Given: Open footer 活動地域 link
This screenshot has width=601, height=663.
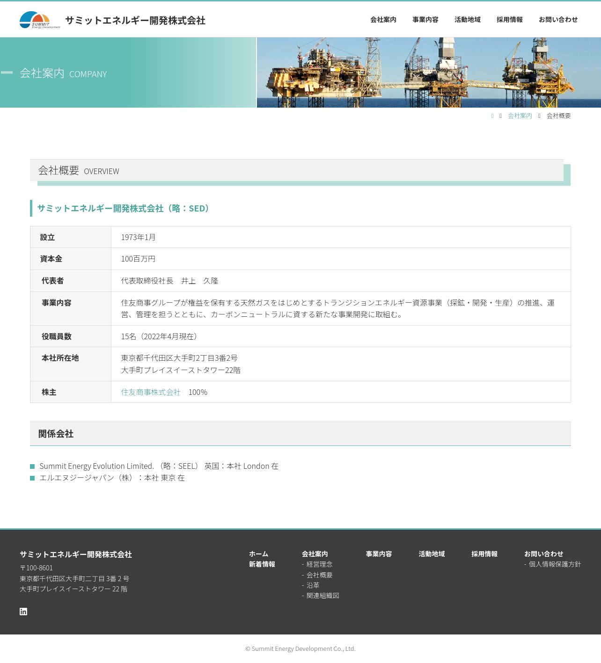Looking at the screenshot, I should 432,554.
